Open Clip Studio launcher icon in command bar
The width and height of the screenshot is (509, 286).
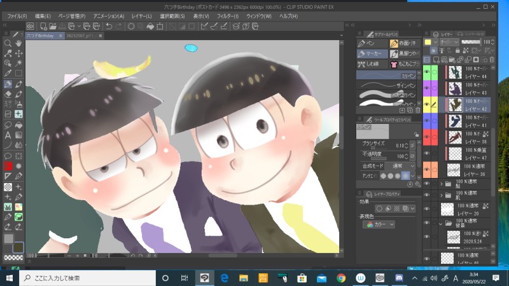tap(30, 26)
